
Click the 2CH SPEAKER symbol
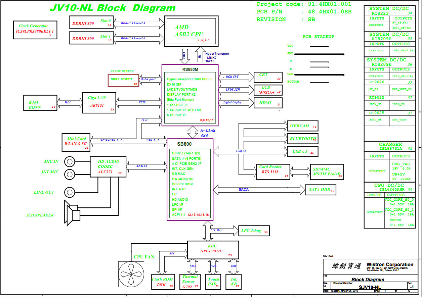(x=72, y=213)
